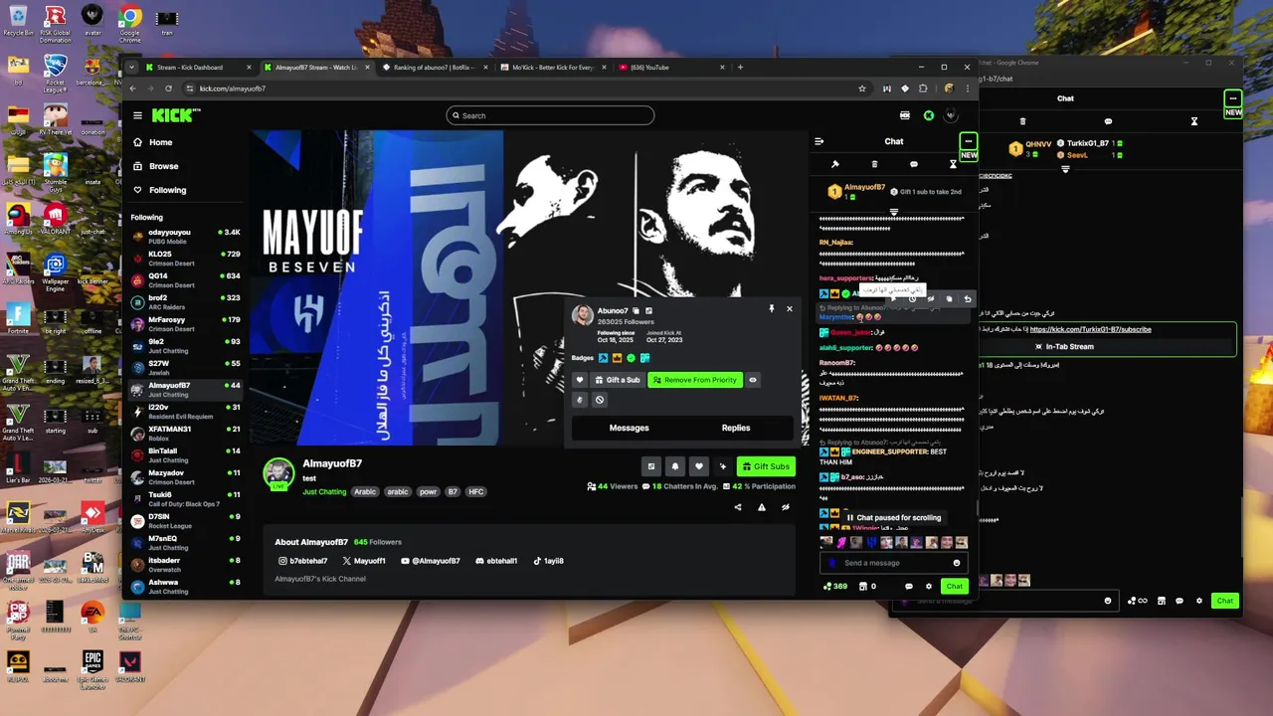Collapse the chat panel with arrow icon

coord(818,141)
